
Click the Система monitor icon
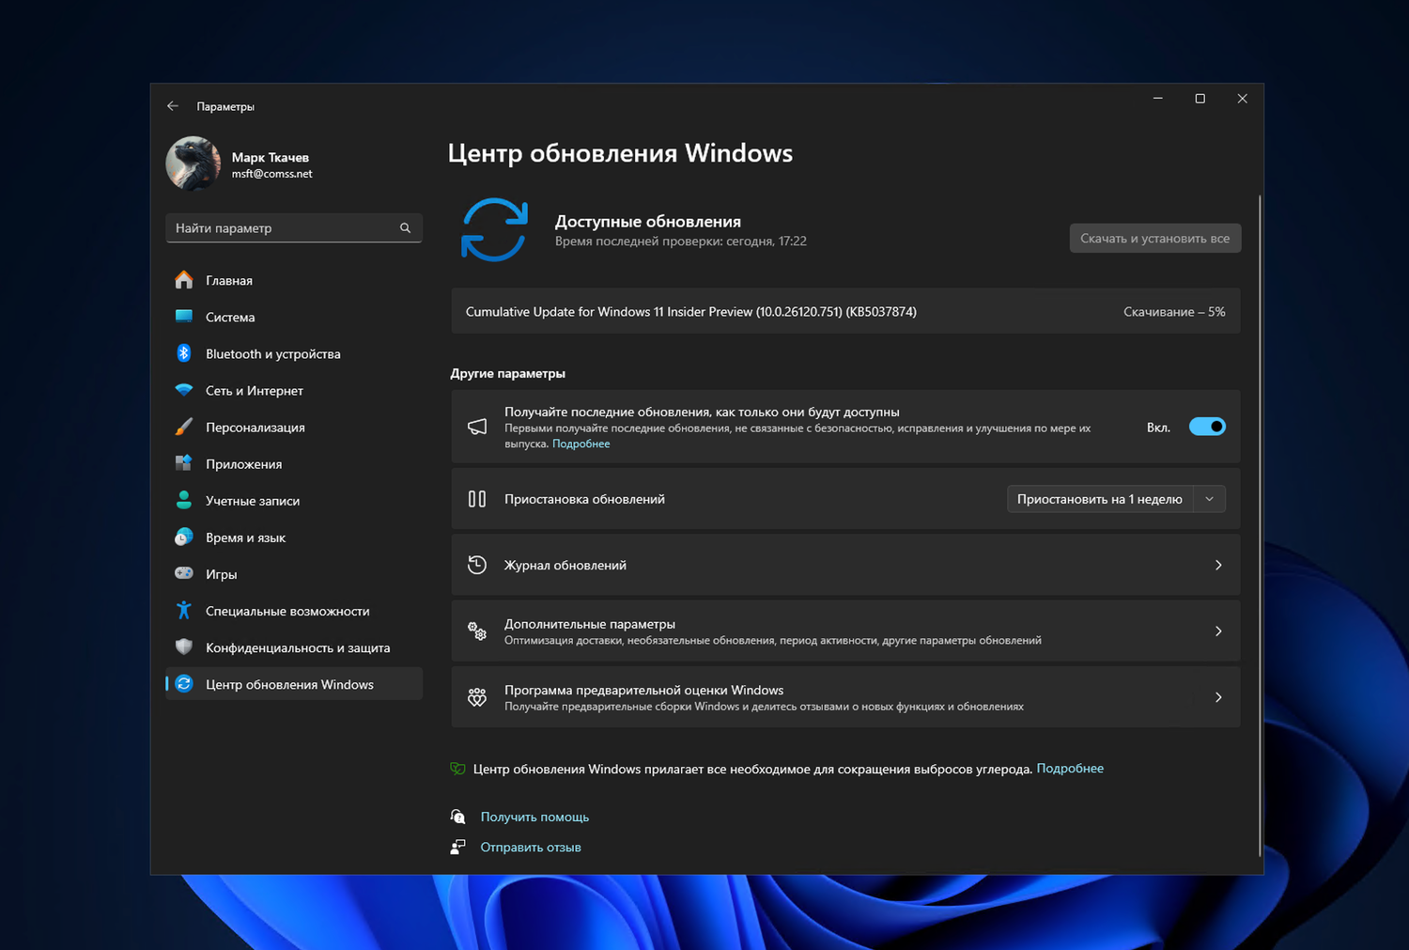click(184, 317)
